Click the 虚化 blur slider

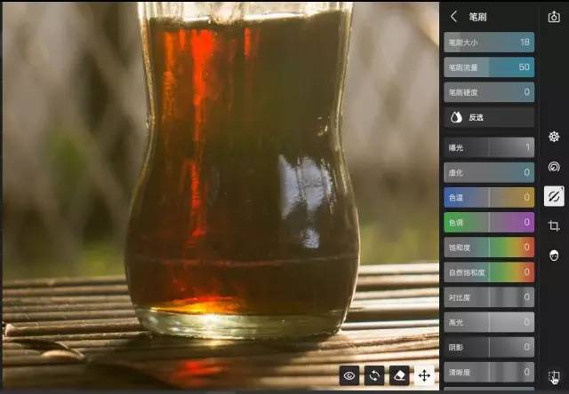pos(489,172)
